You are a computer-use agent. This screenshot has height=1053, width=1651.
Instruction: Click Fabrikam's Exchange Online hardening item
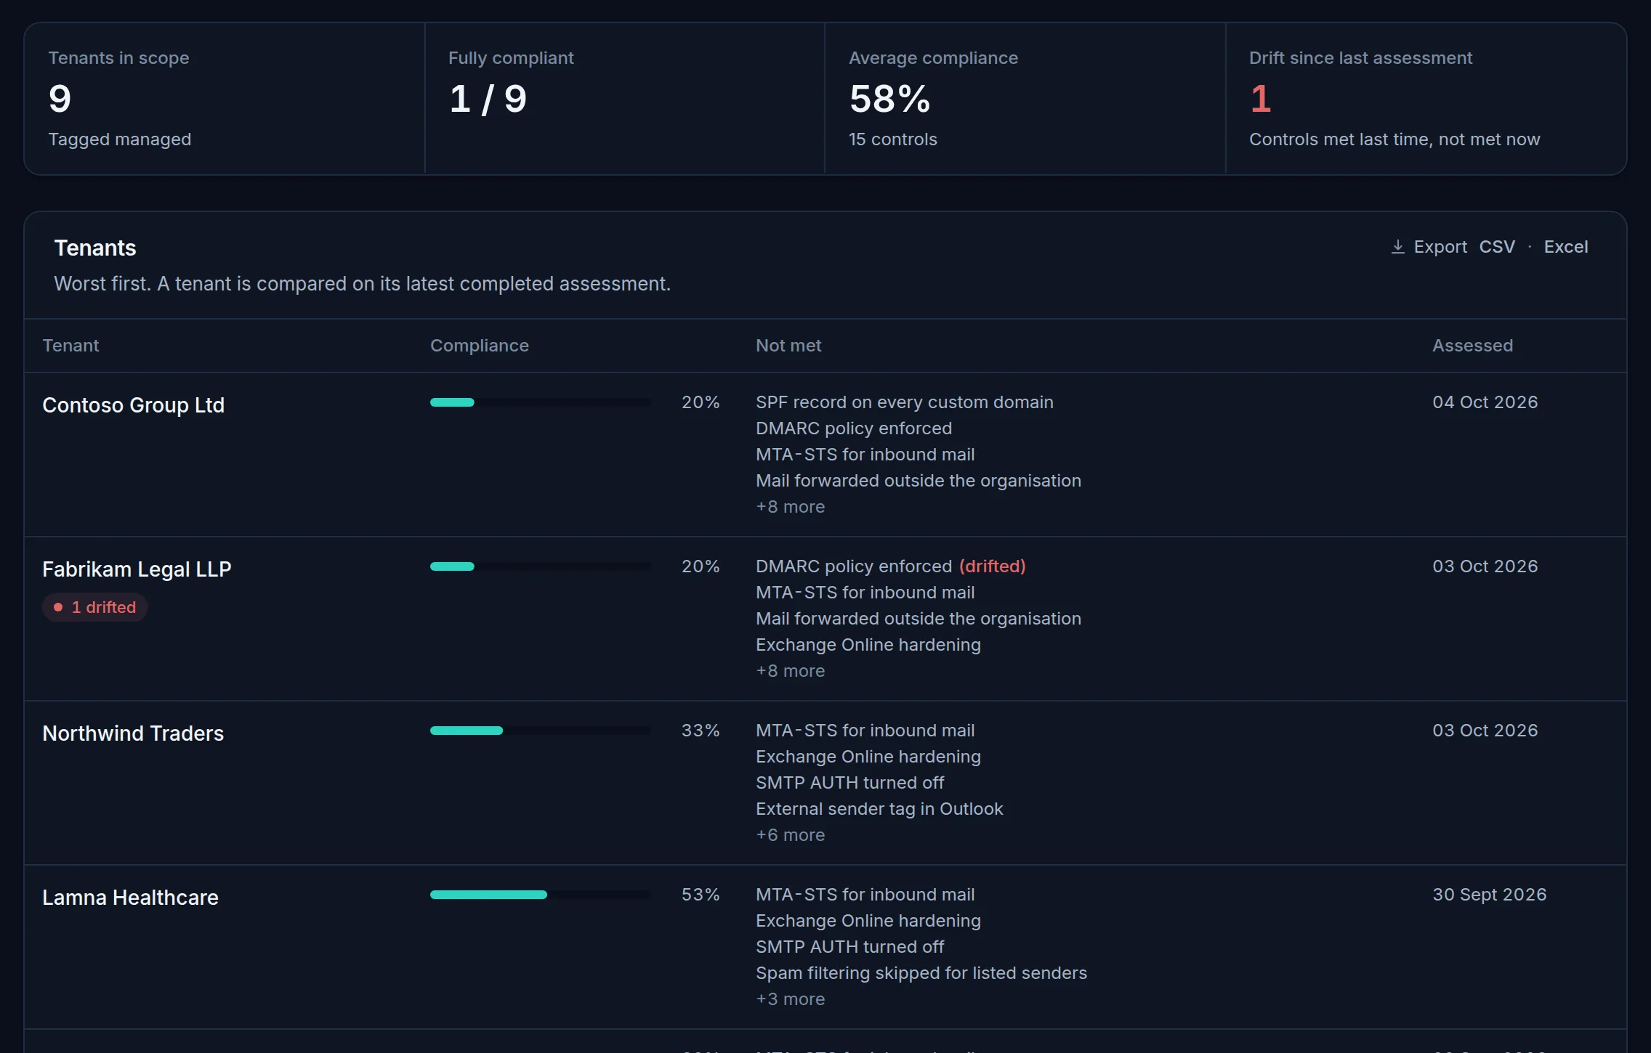868,645
